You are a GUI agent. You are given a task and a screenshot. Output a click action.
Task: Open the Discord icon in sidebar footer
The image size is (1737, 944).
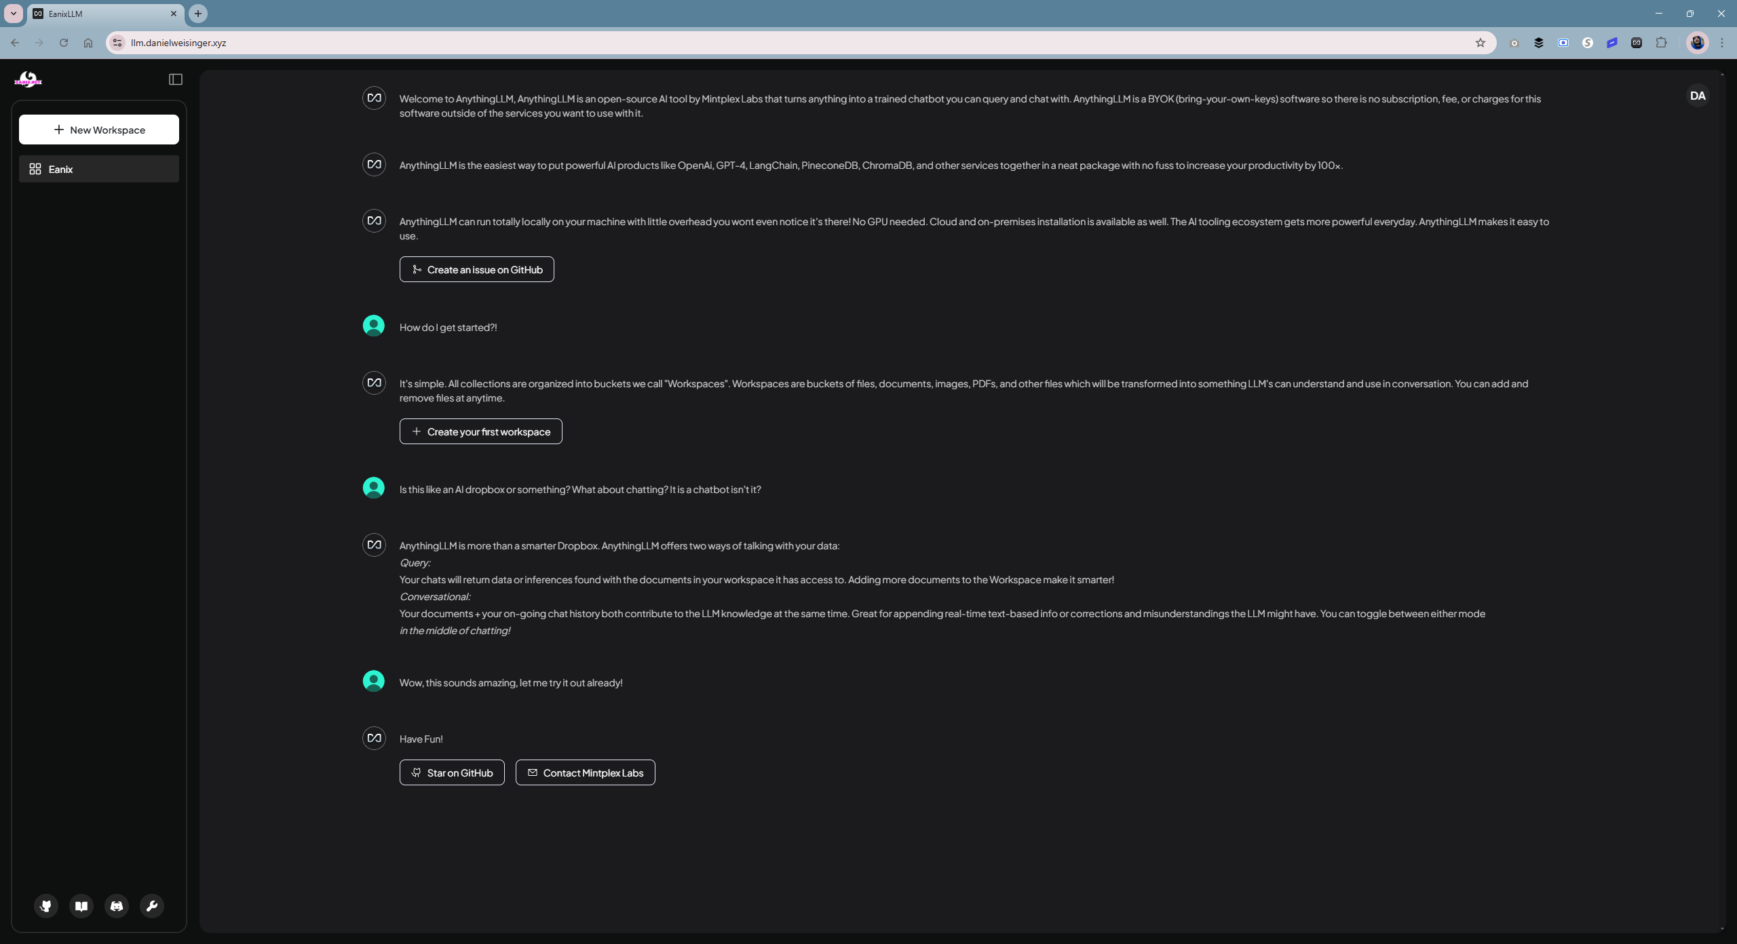117,905
